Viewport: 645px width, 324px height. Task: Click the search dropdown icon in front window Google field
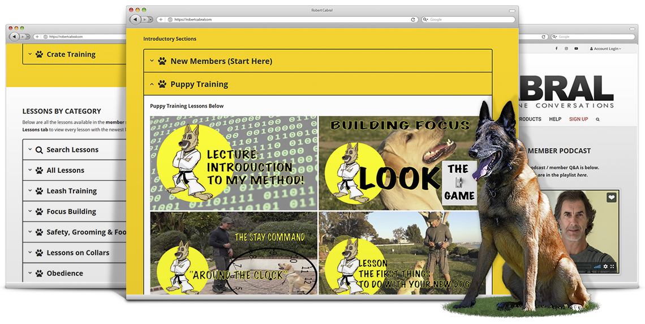point(425,19)
